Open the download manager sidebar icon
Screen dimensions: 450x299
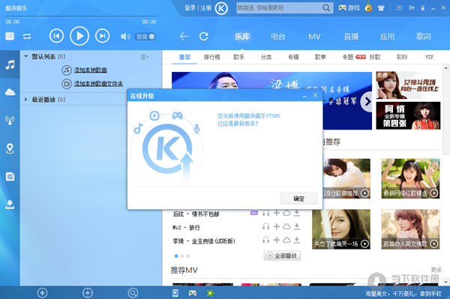tap(10, 204)
